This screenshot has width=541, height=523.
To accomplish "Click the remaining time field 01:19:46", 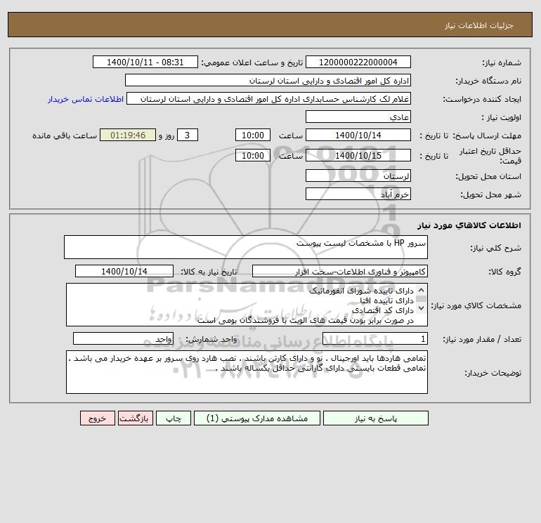I will [x=128, y=135].
